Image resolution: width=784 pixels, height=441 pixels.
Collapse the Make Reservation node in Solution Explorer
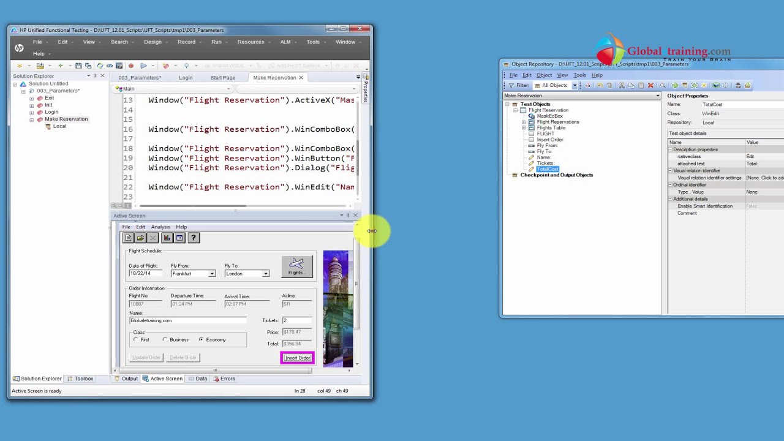coord(31,119)
